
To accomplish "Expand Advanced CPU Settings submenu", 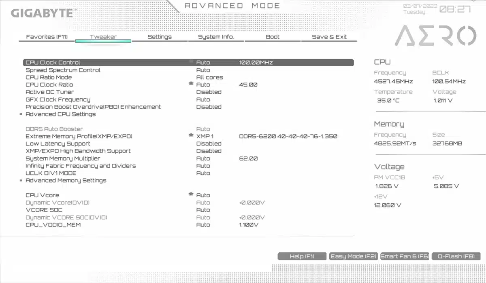I will 61,114.
